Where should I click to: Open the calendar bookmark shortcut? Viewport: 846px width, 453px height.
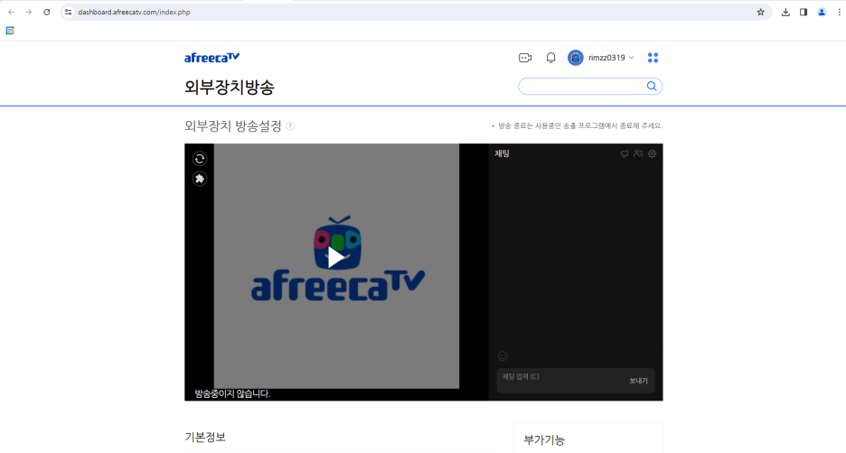point(10,31)
